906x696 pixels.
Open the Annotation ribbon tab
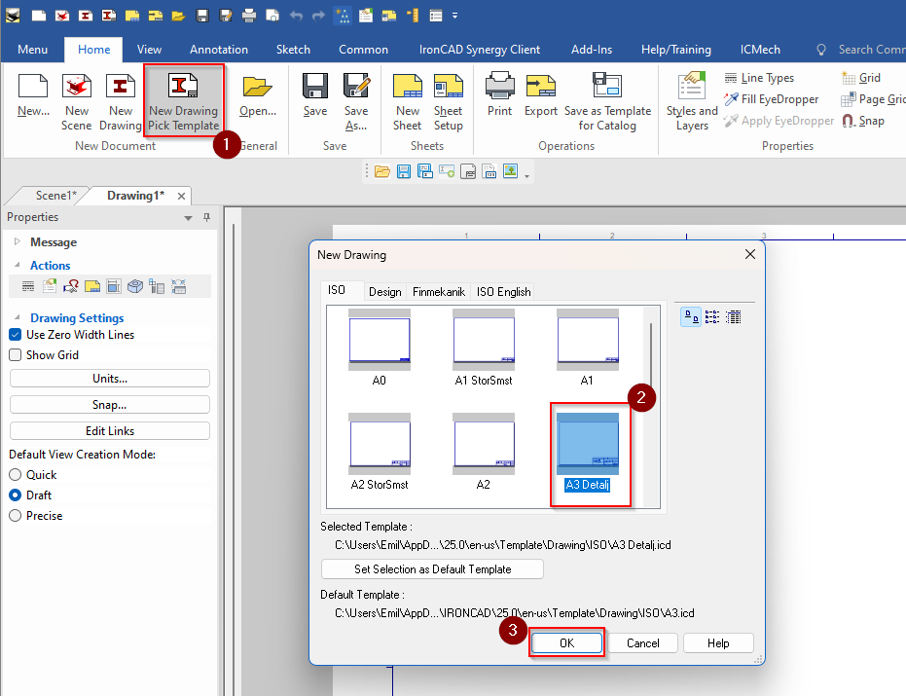(x=219, y=50)
